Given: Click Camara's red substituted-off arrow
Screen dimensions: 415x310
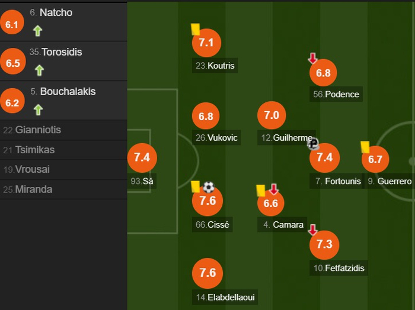Looking at the screenshot, I should coord(273,189).
